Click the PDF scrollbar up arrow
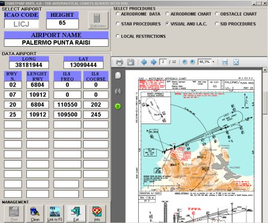Screen dimensions: 268x223 (x=265, y=70)
